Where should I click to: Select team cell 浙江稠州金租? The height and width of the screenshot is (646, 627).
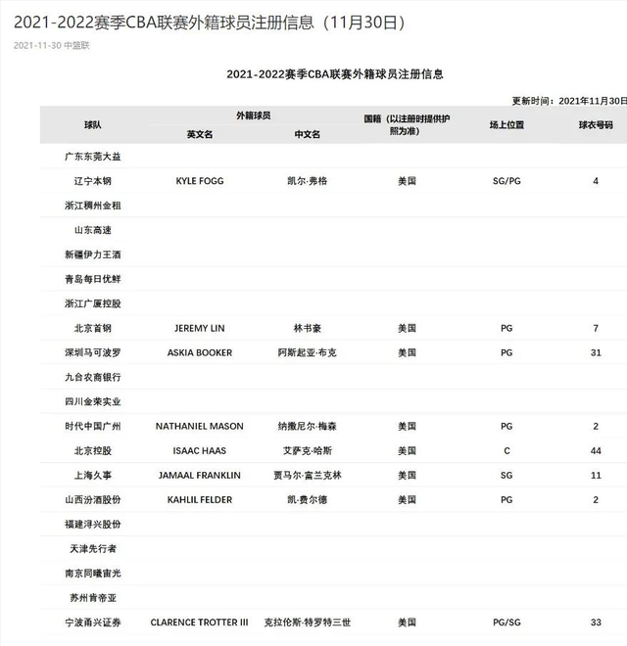click(93, 206)
